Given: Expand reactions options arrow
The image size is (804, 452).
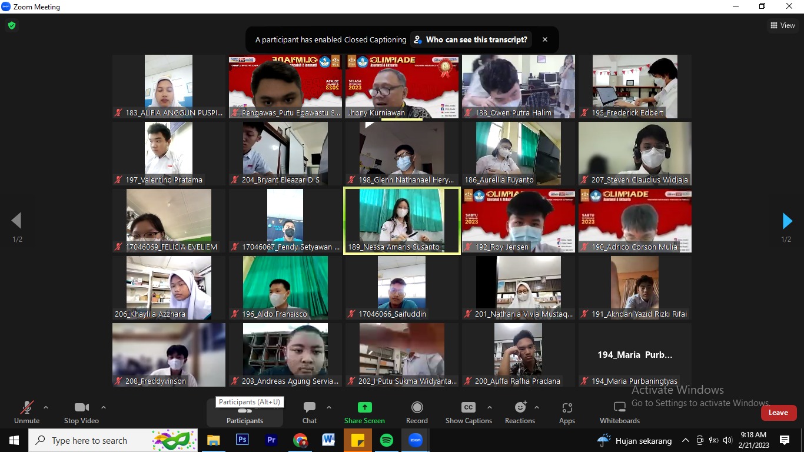Looking at the screenshot, I should (x=537, y=407).
